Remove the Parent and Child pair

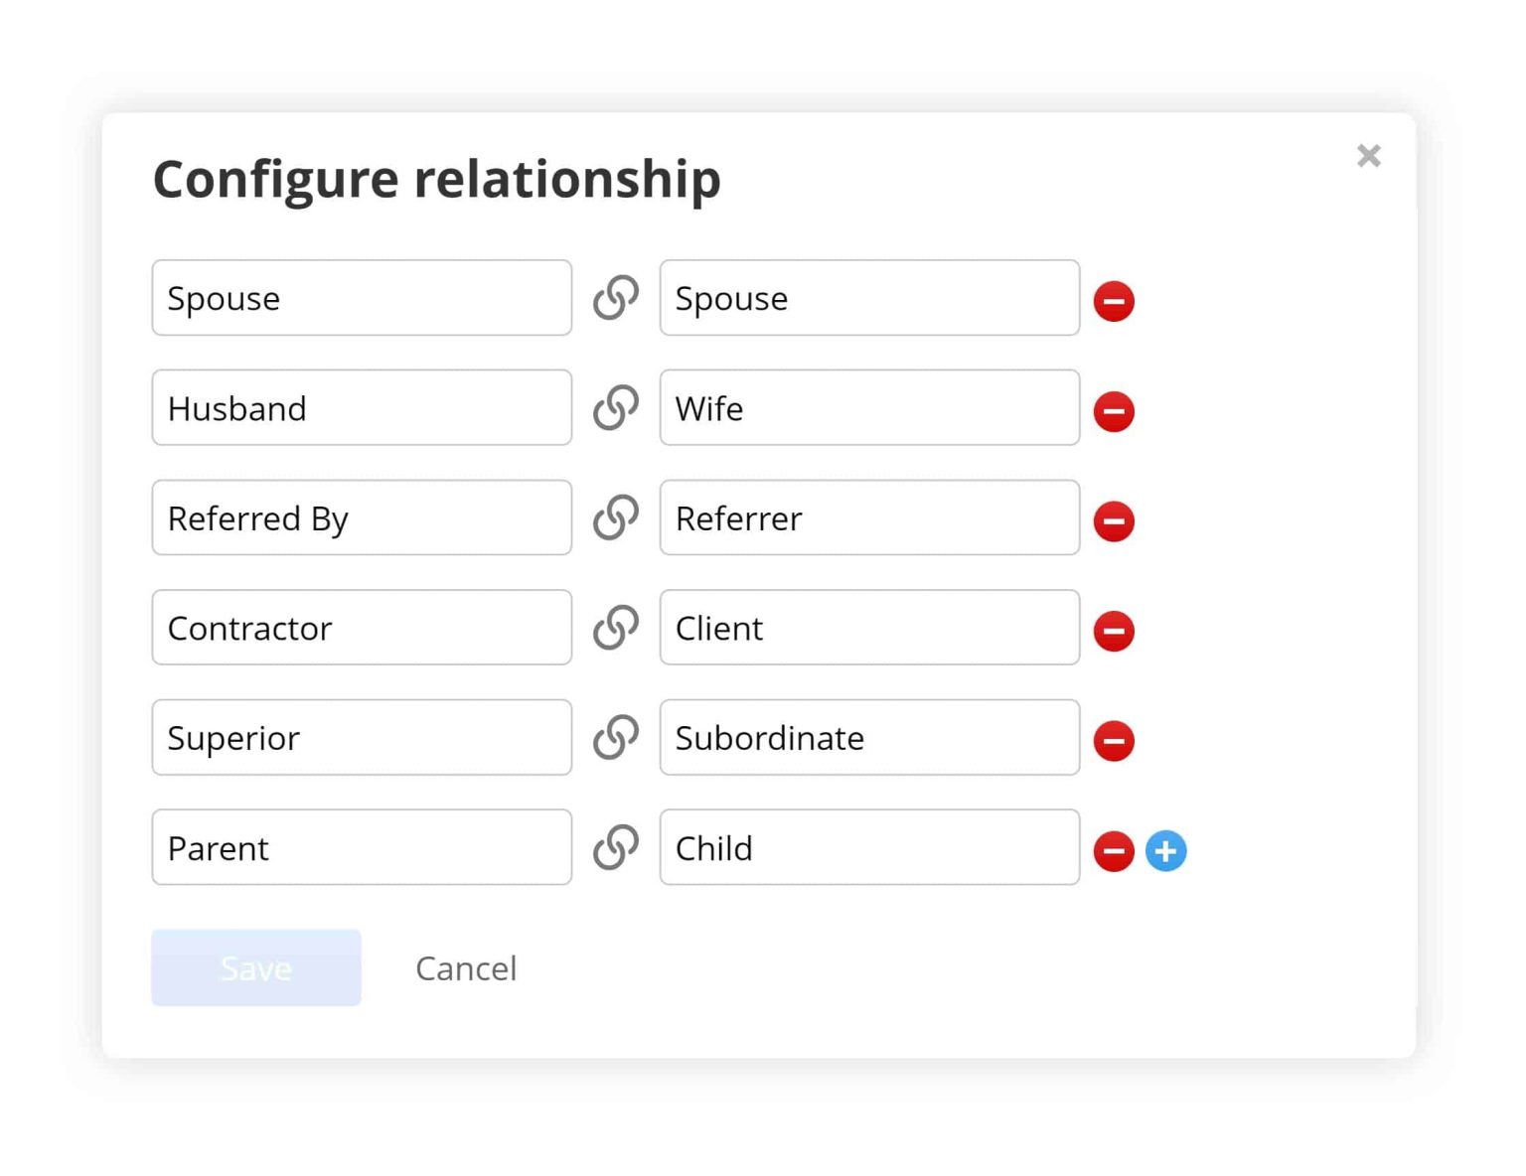1114,851
